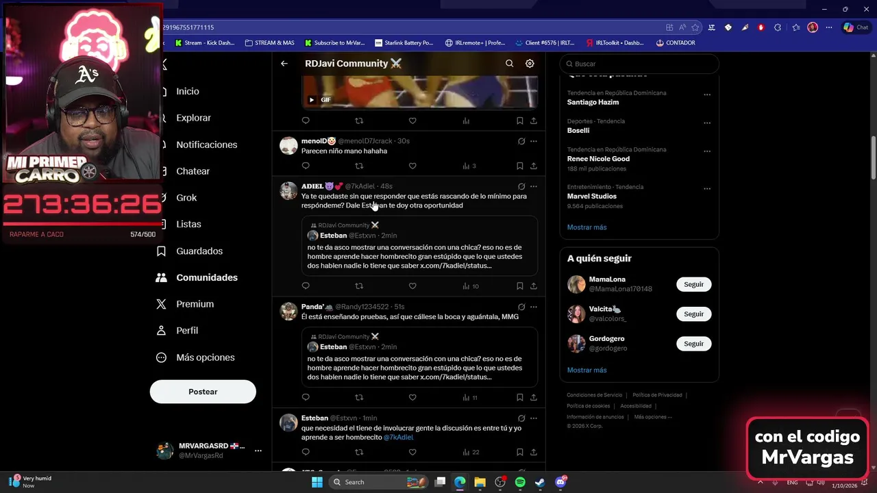Open options for the Boselli trend
Image resolution: width=877 pixels, height=493 pixels.
click(x=707, y=123)
